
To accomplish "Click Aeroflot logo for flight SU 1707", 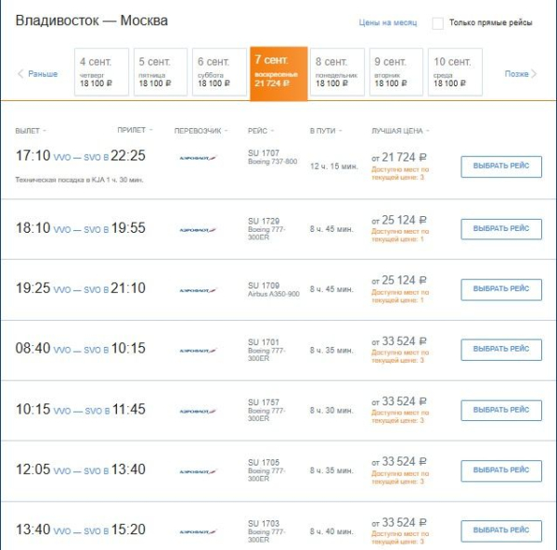I will 198,158.
